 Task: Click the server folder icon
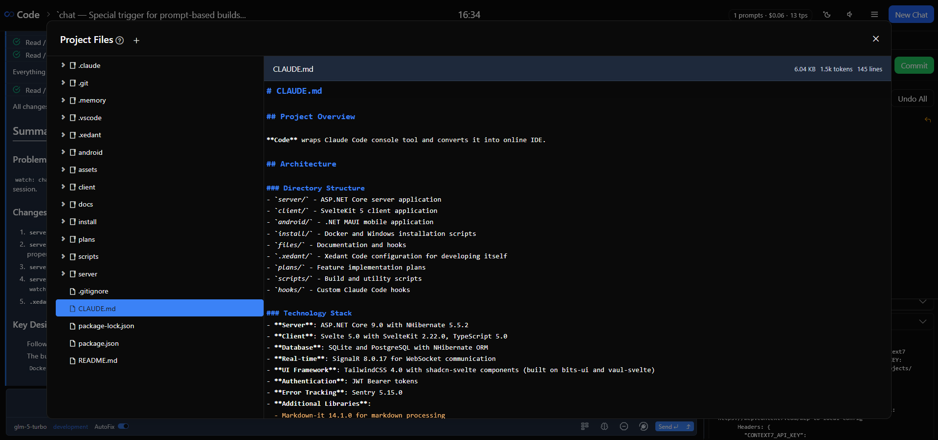72,274
